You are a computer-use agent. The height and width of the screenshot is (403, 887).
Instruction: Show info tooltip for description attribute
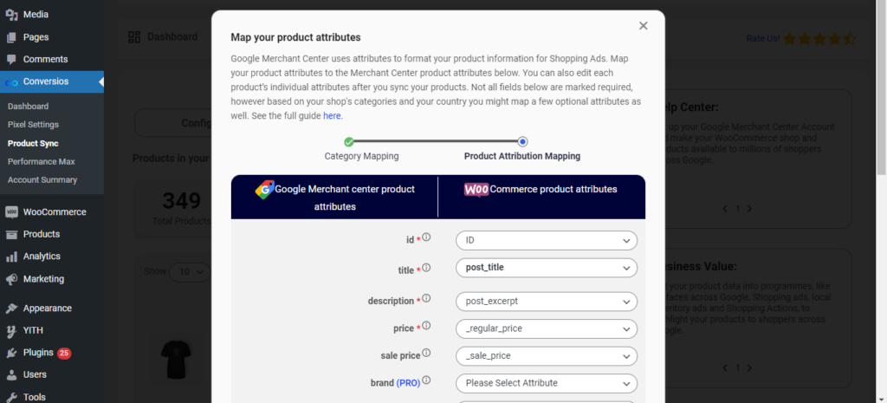[x=426, y=298]
